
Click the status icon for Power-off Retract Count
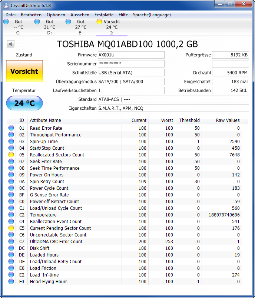pyautogui.click(x=11, y=201)
